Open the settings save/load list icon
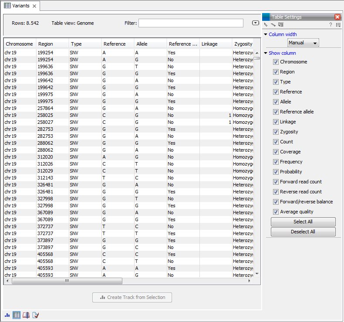Screen dimensions: 344x322 (x=338, y=25)
